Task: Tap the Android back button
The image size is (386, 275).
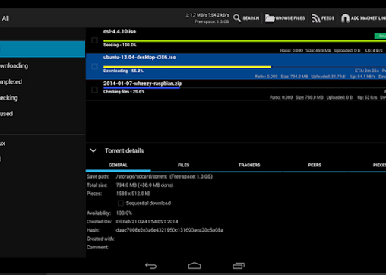Action: coord(150,266)
